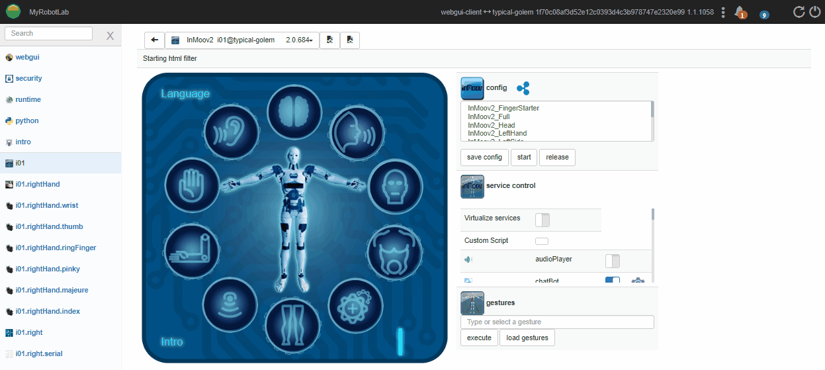Click the load gestures button
This screenshot has height=370, width=825.
tap(527, 338)
